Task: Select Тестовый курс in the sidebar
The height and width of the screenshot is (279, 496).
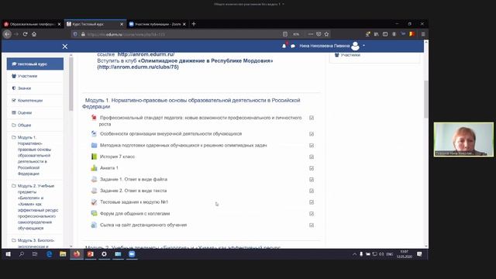Action: (35, 64)
